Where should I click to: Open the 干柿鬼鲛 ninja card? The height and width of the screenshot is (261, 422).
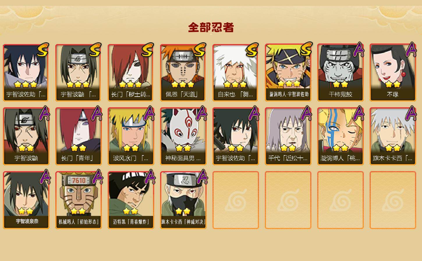click(x=340, y=72)
